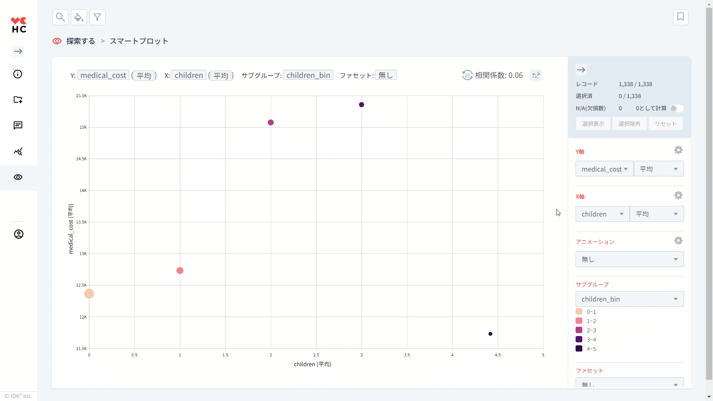Toggle the 0として計算 switch

pyautogui.click(x=676, y=108)
